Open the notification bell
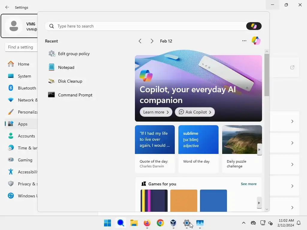307x230 pixels. click(x=299, y=223)
